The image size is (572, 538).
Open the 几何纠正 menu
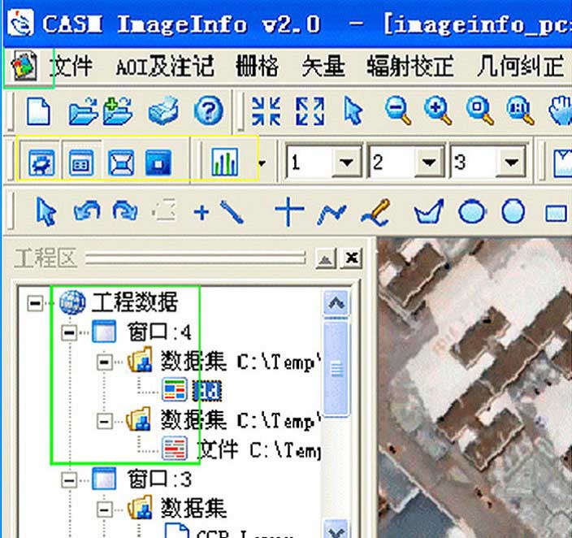tap(520, 67)
